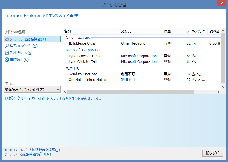The width and height of the screenshot is (228, 162).
Task: Click the horizontal scrollbar left arrow
Action: 65,92
